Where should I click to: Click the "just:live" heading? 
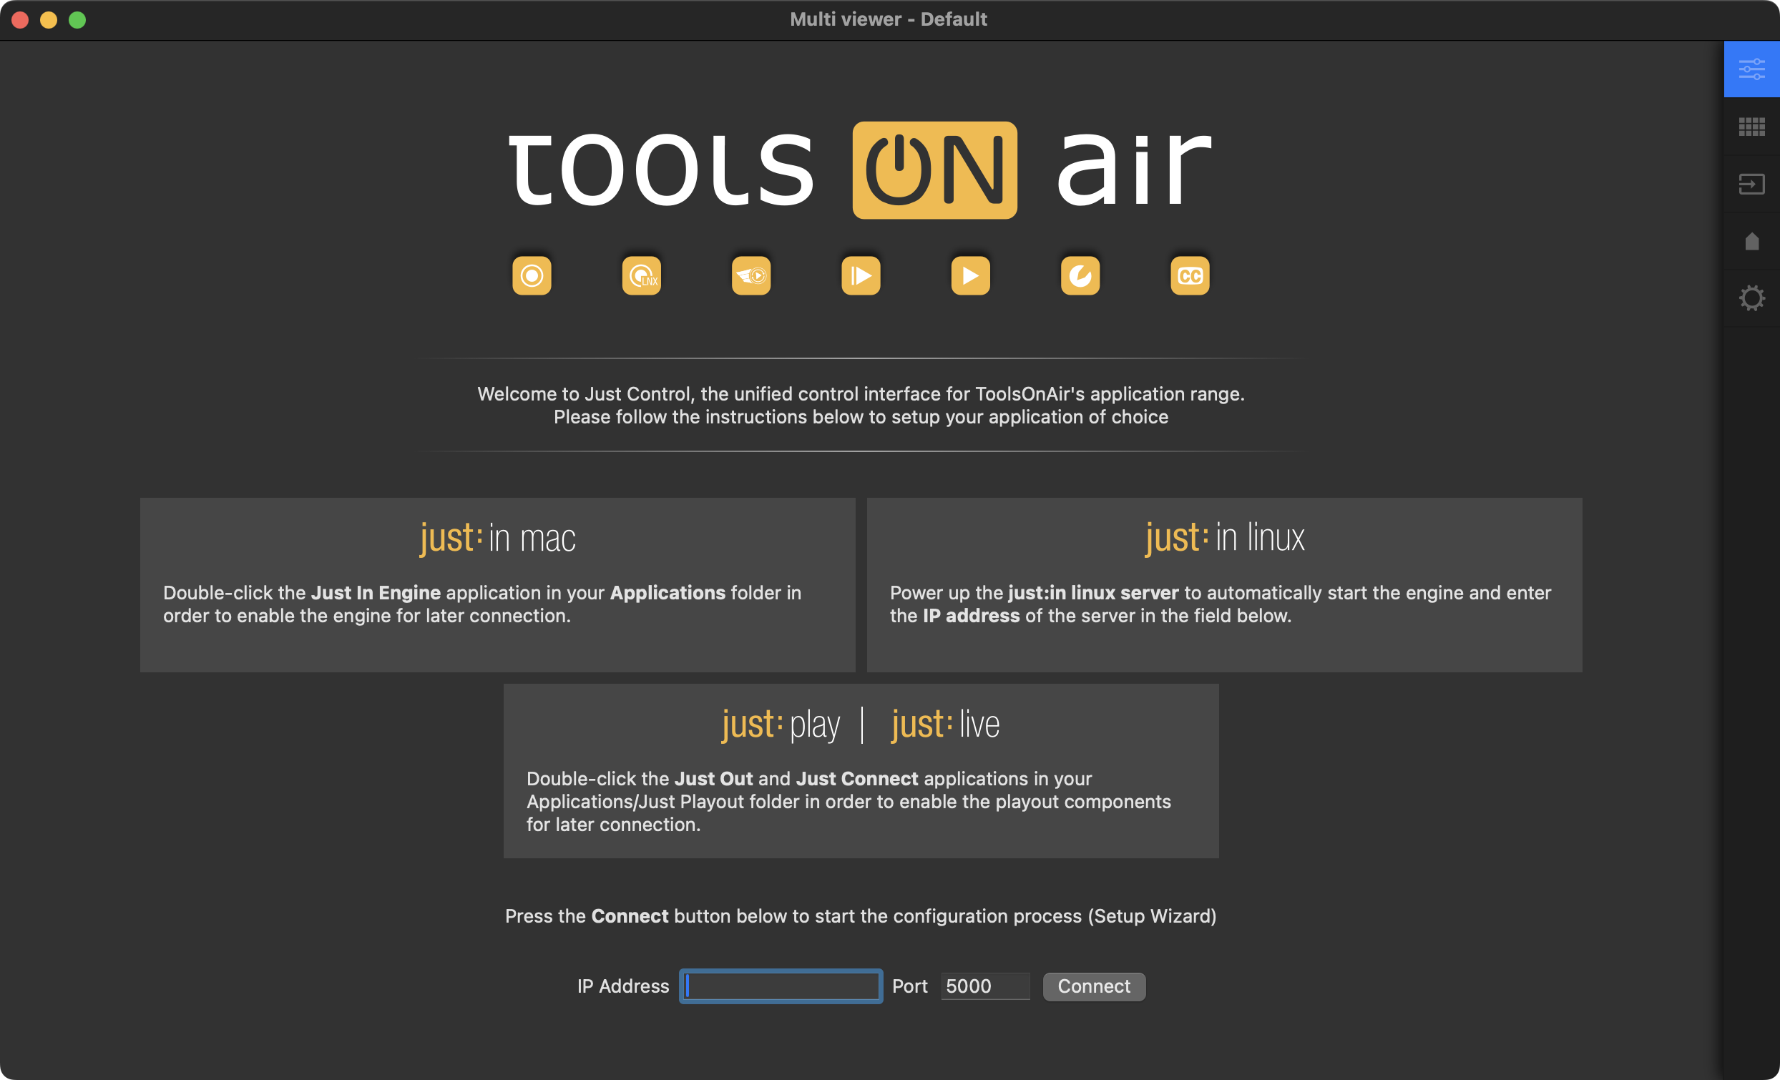coord(946,725)
